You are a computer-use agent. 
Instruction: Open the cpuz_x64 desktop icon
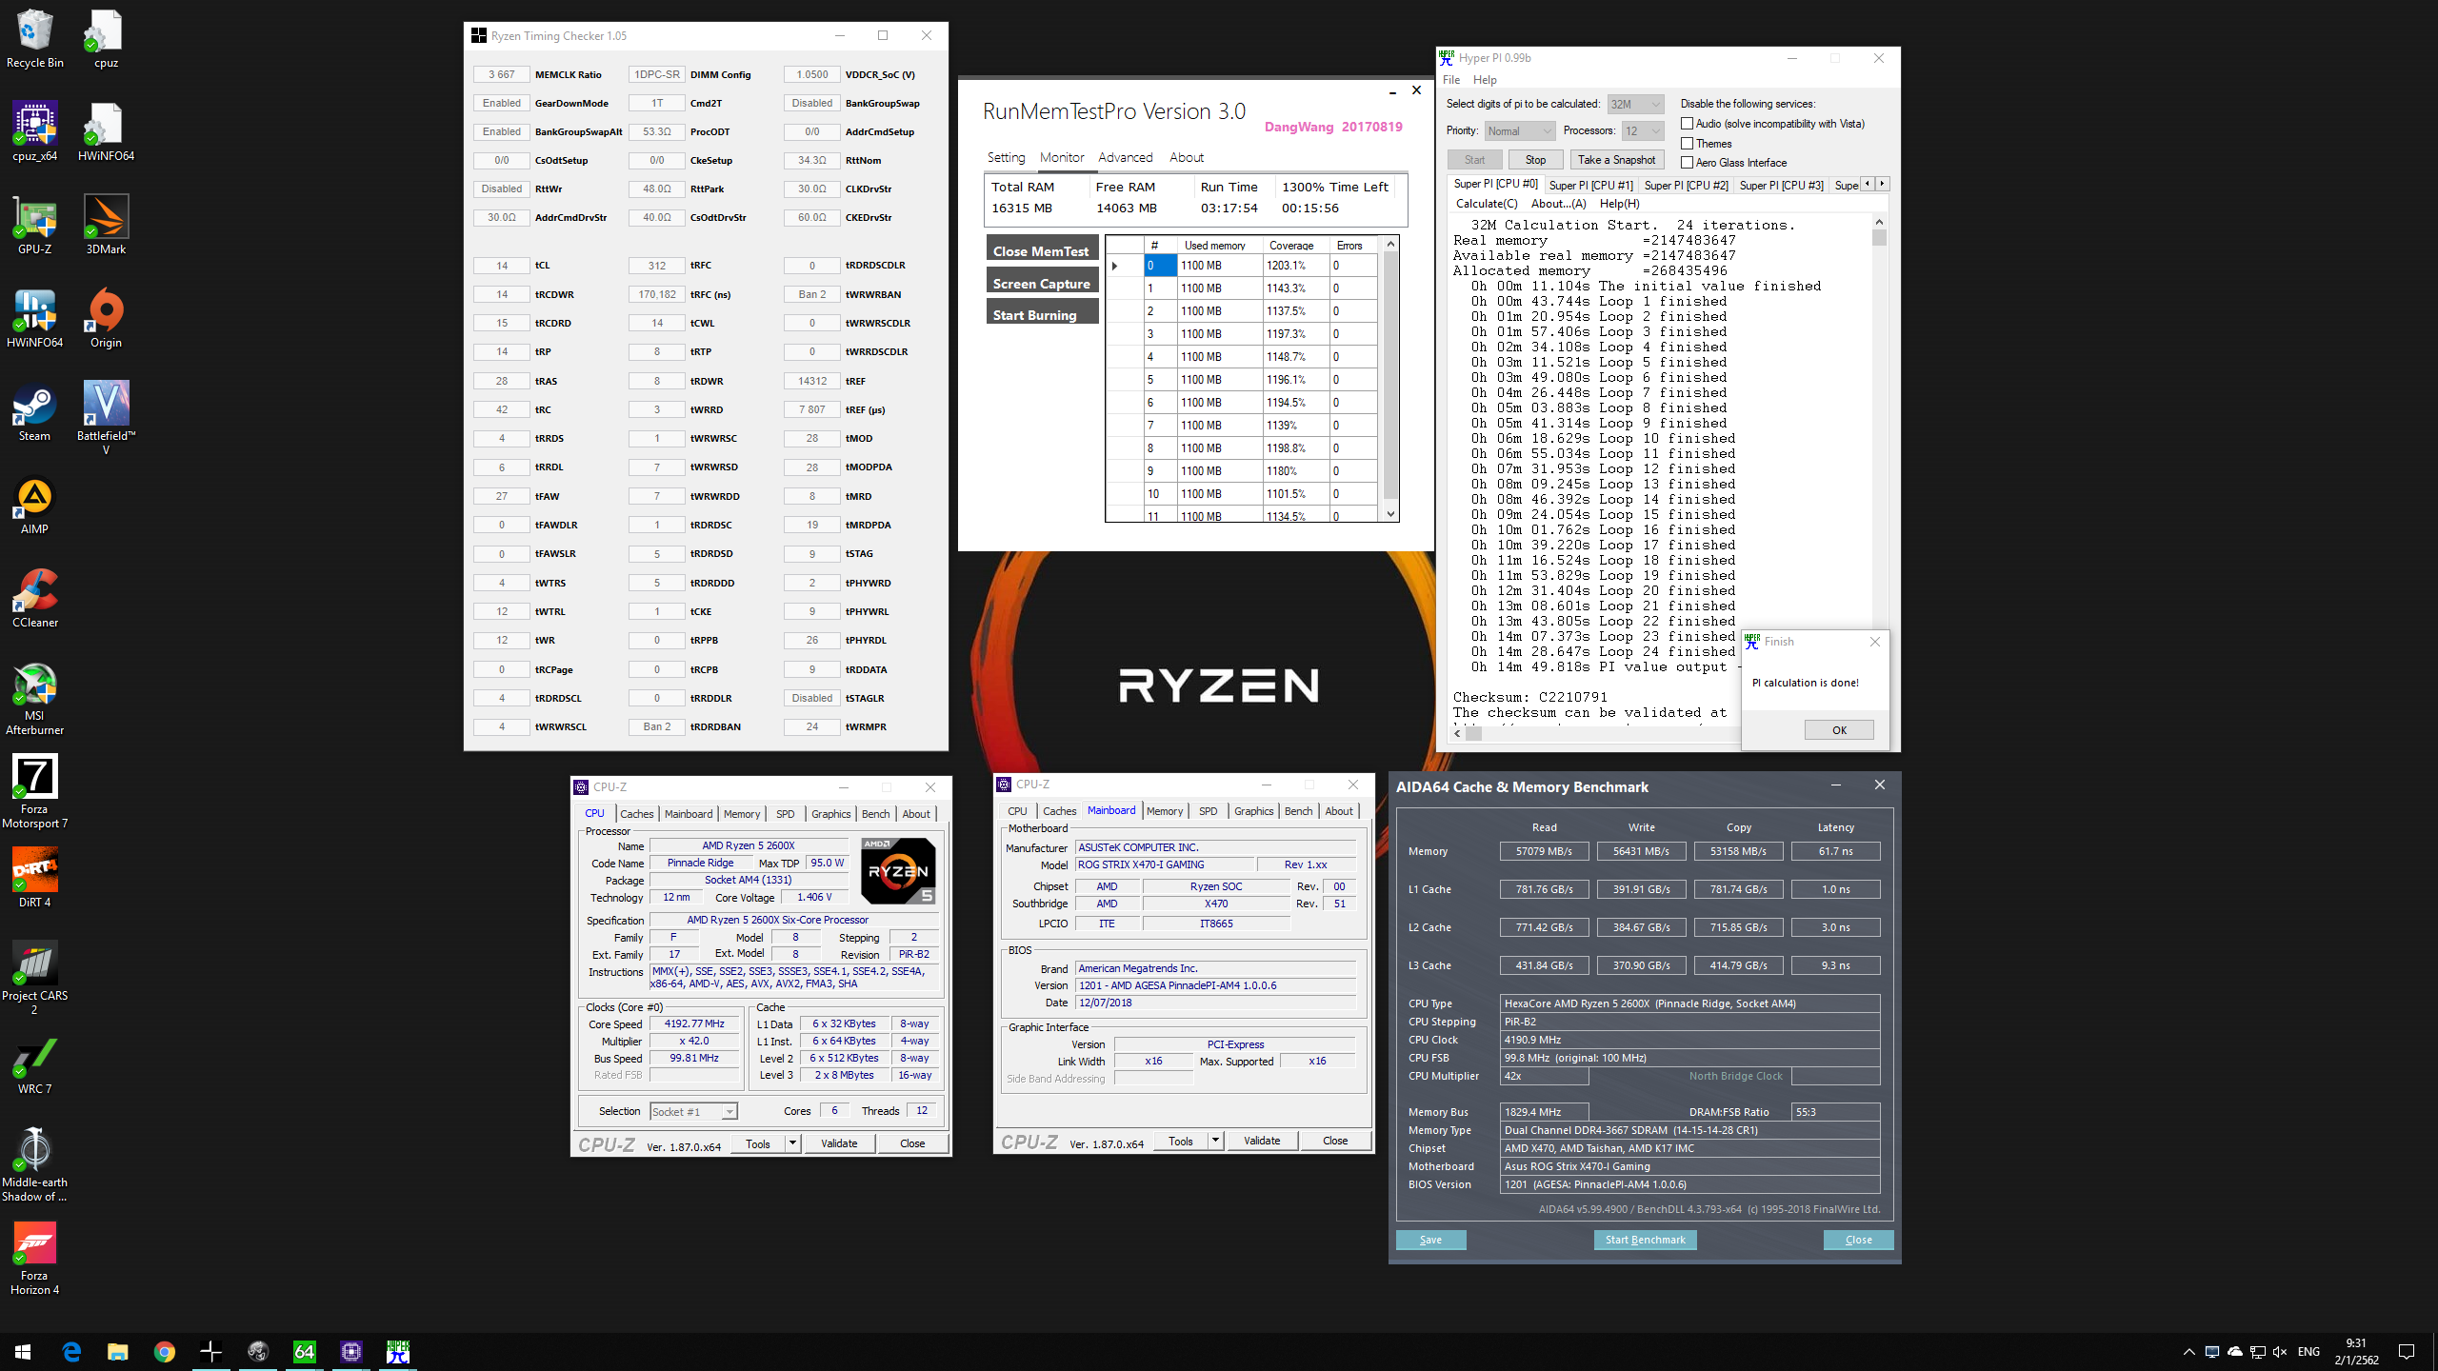tap(34, 131)
